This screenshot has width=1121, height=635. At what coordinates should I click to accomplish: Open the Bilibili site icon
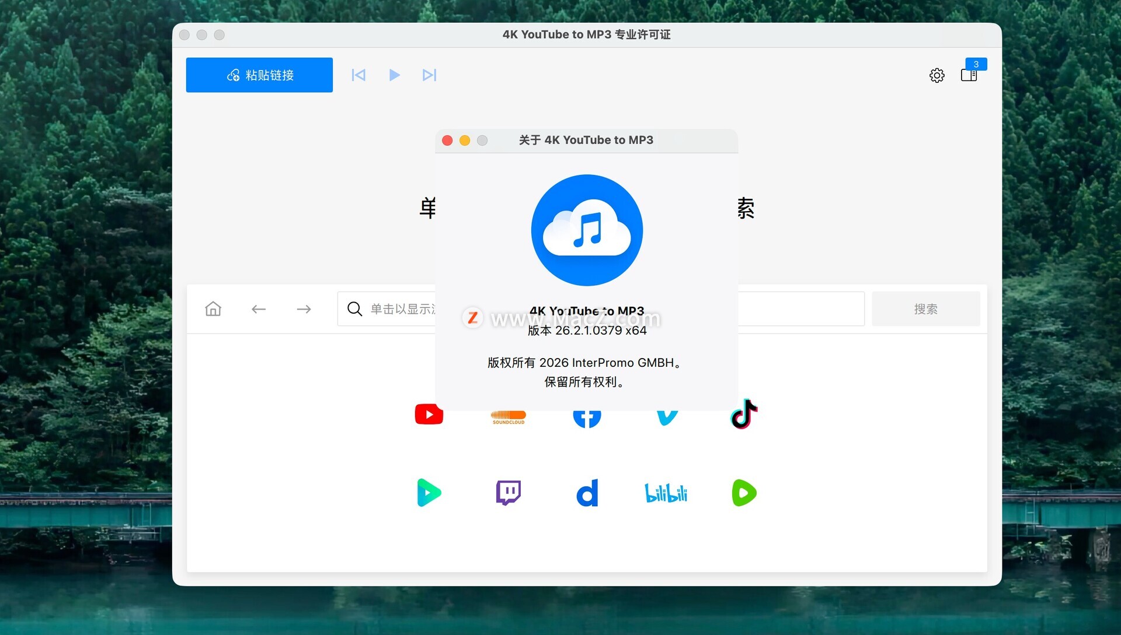(x=666, y=493)
